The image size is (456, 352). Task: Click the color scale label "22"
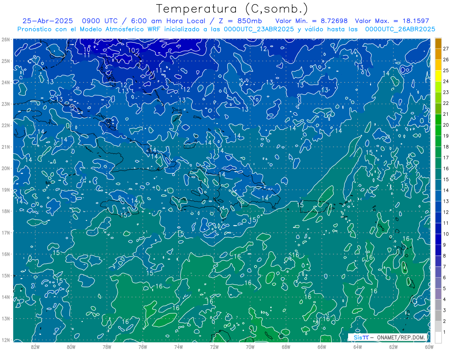point(446,103)
